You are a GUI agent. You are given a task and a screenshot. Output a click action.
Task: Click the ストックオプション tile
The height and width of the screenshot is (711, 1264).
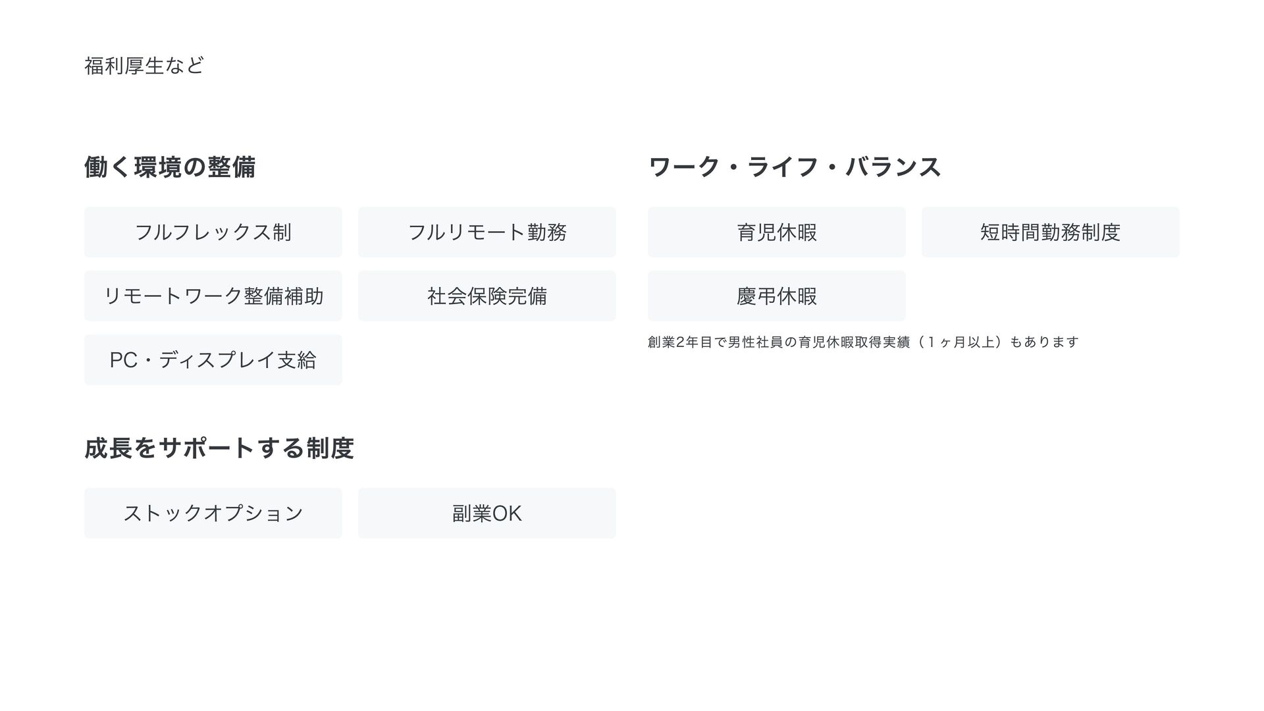click(x=213, y=513)
